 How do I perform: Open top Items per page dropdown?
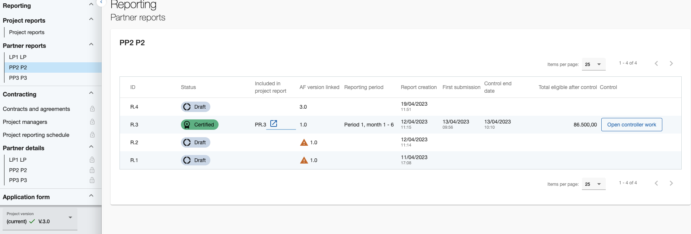(593, 65)
